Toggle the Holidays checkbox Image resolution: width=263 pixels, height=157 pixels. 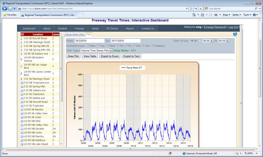[x=153, y=45]
